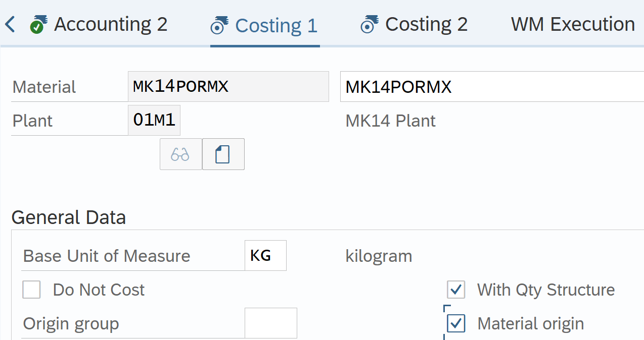
Task: Select the Costing 1 tab label
Action: (x=276, y=26)
